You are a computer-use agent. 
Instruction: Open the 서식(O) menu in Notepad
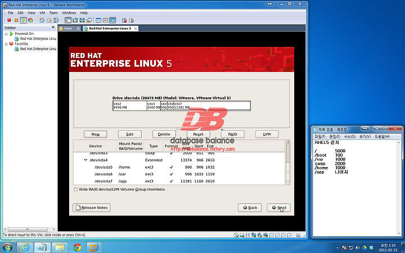350,137
